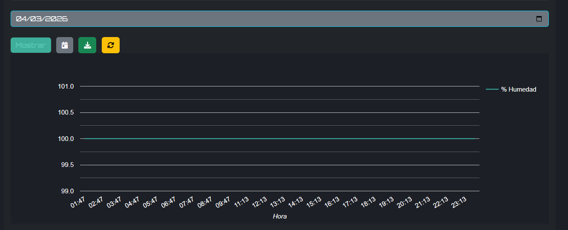Image resolution: width=568 pixels, height=230 pixels.
Task: Click the 02:47 time label
Action: tap(96, 202)
